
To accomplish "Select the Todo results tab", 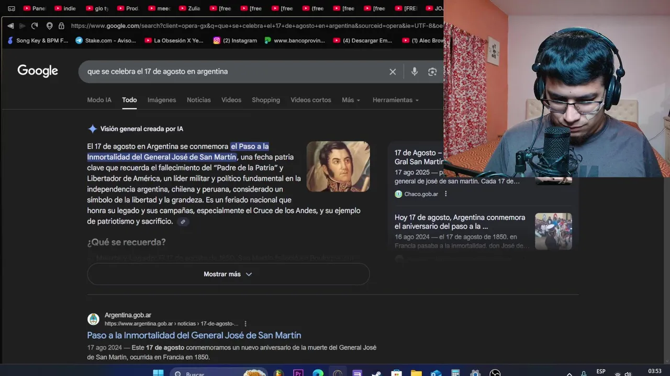I will click(129, 100).
